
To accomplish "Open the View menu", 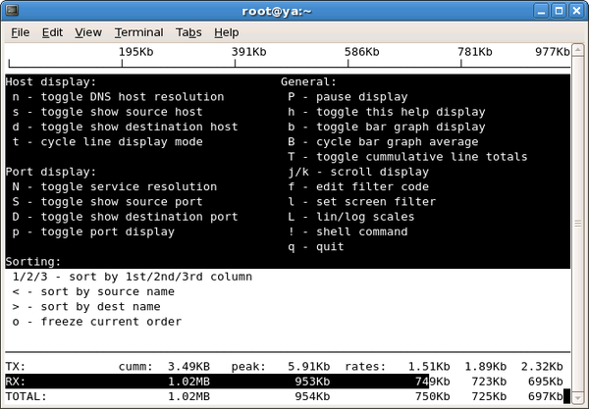I will [88, 32].
